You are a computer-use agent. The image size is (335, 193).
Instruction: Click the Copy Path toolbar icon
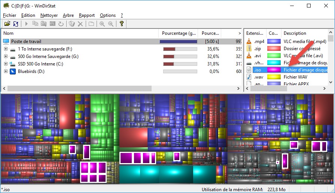35,24
